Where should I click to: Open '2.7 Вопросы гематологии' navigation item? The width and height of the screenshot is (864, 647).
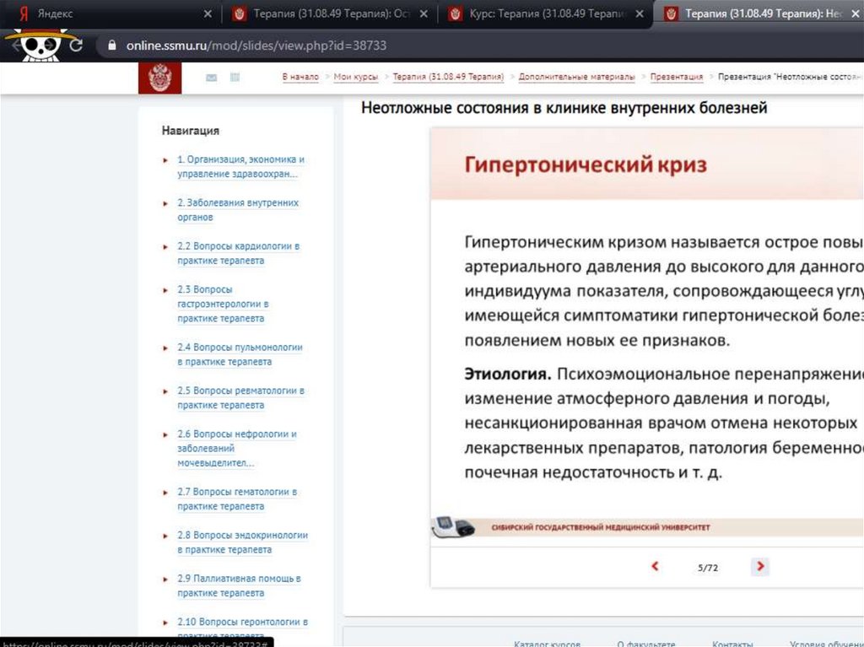pyautogui.click(x=237, y=499)
